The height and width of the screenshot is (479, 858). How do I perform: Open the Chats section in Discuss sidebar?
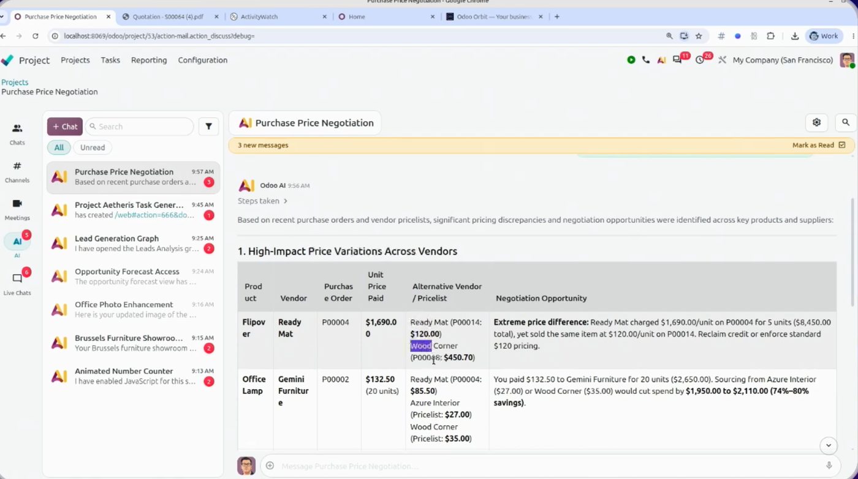pos(17,133)
